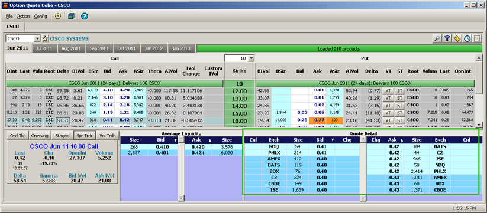Click option chain scrollbar down arrow
The width and height of the screenshot is (487, 213).
[479, 124]
